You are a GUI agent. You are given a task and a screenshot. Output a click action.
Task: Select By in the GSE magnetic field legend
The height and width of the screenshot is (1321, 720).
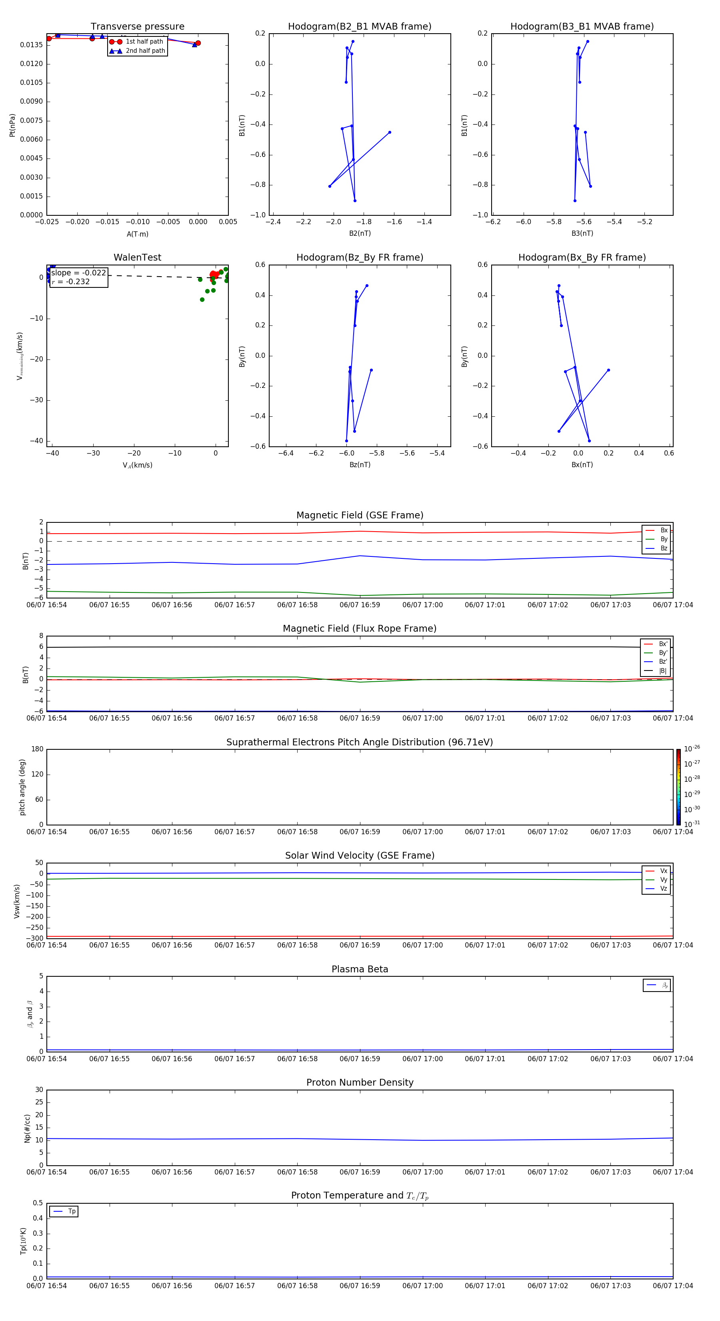[656, 540]
